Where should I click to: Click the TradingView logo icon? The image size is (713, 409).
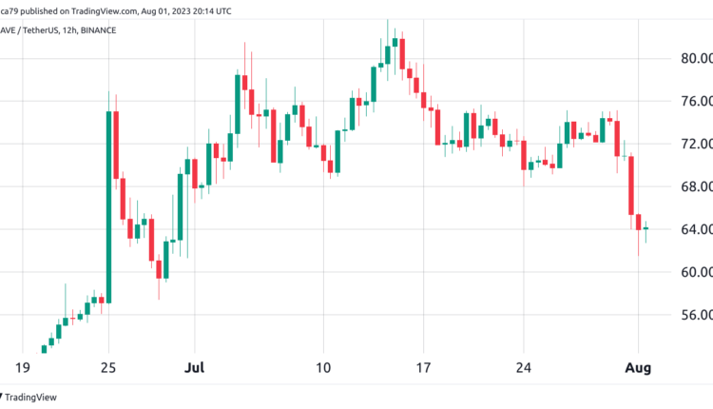pyautogui.click(x=3, y=395)
